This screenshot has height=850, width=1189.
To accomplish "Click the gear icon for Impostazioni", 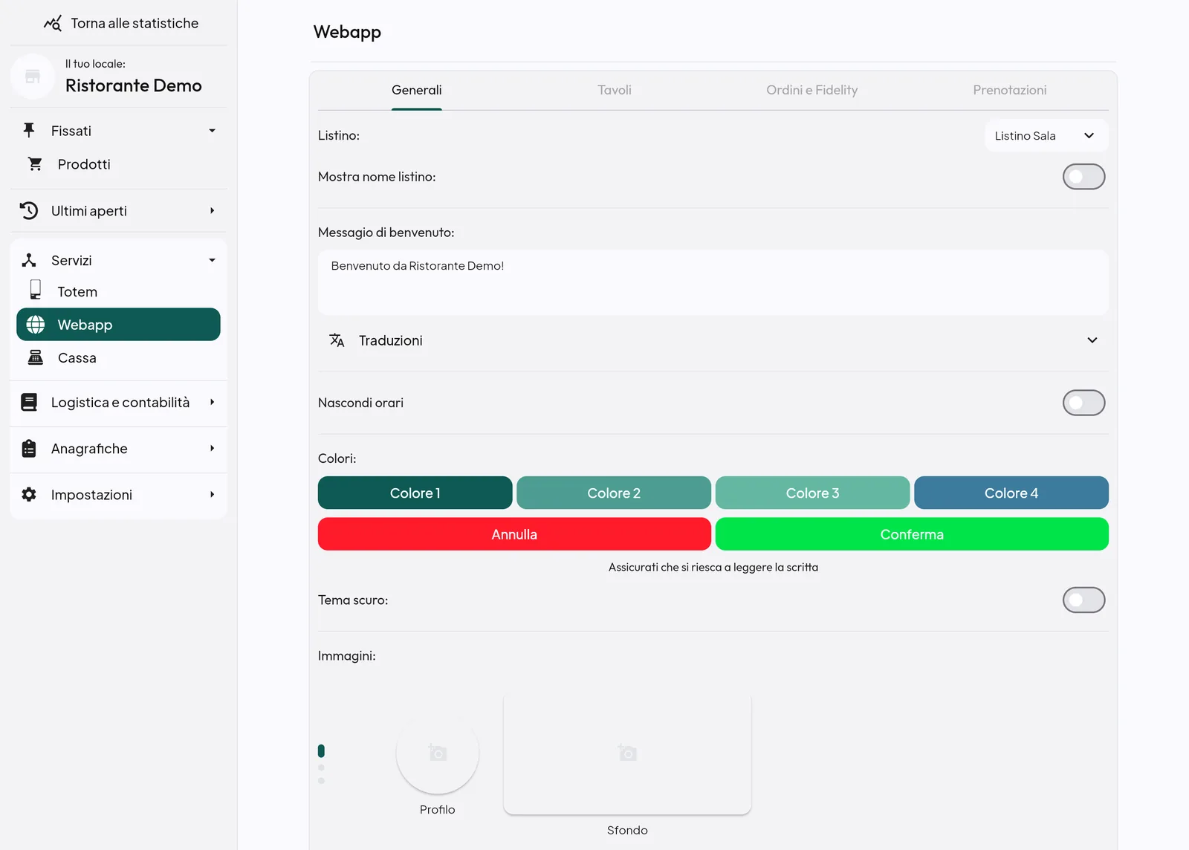I will pyautogui.click(x=29, y=494).
